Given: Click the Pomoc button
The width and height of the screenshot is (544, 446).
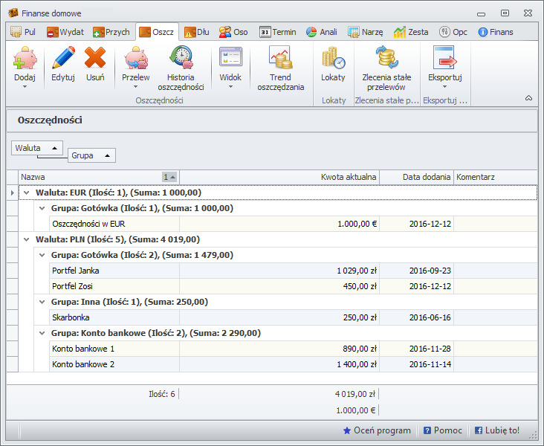Looking at the screenshot, I should pos(443,430).
